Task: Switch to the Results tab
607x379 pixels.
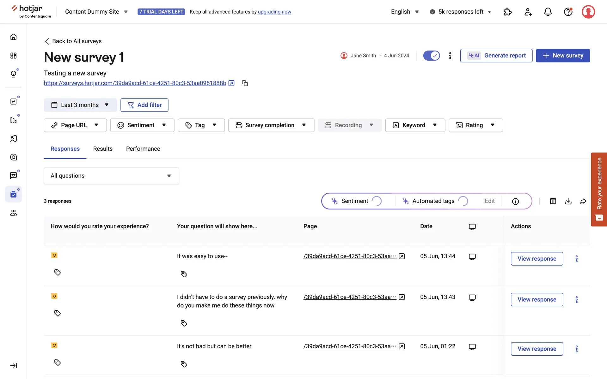Action: click(103, 149)
